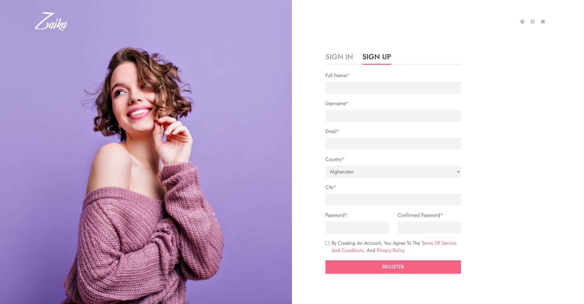Open the Country dropdown showing Afghanistan
The width and height of the screenshot is (584, 304).
pyautogui.click(x=393, y=172)
